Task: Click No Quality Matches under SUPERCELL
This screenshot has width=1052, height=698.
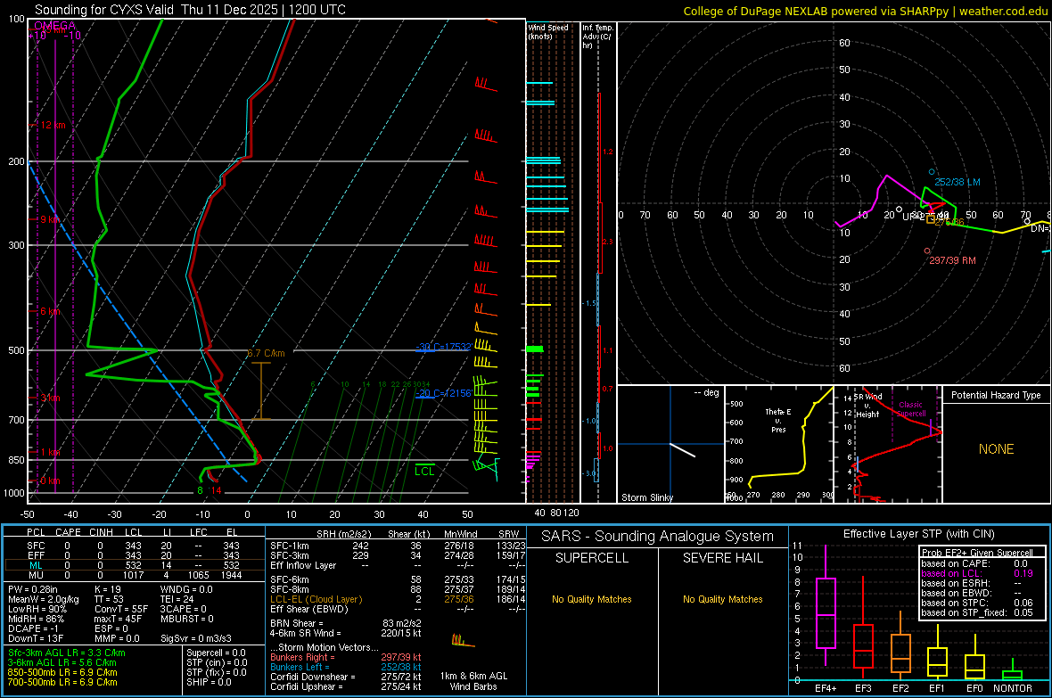Action: (592, 599)
